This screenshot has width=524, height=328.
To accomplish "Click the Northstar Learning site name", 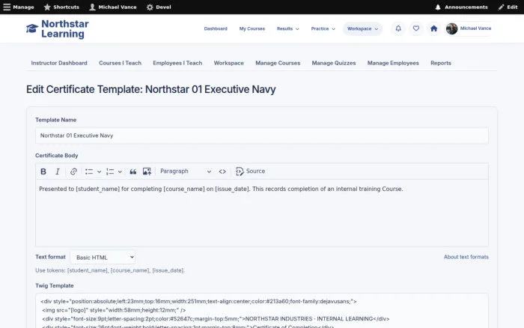I will (x=65, y=28).
